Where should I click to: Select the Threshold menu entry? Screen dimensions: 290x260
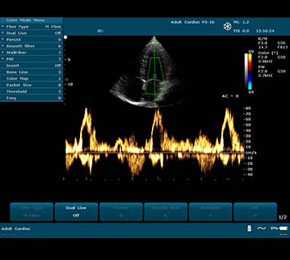[31, 92]
